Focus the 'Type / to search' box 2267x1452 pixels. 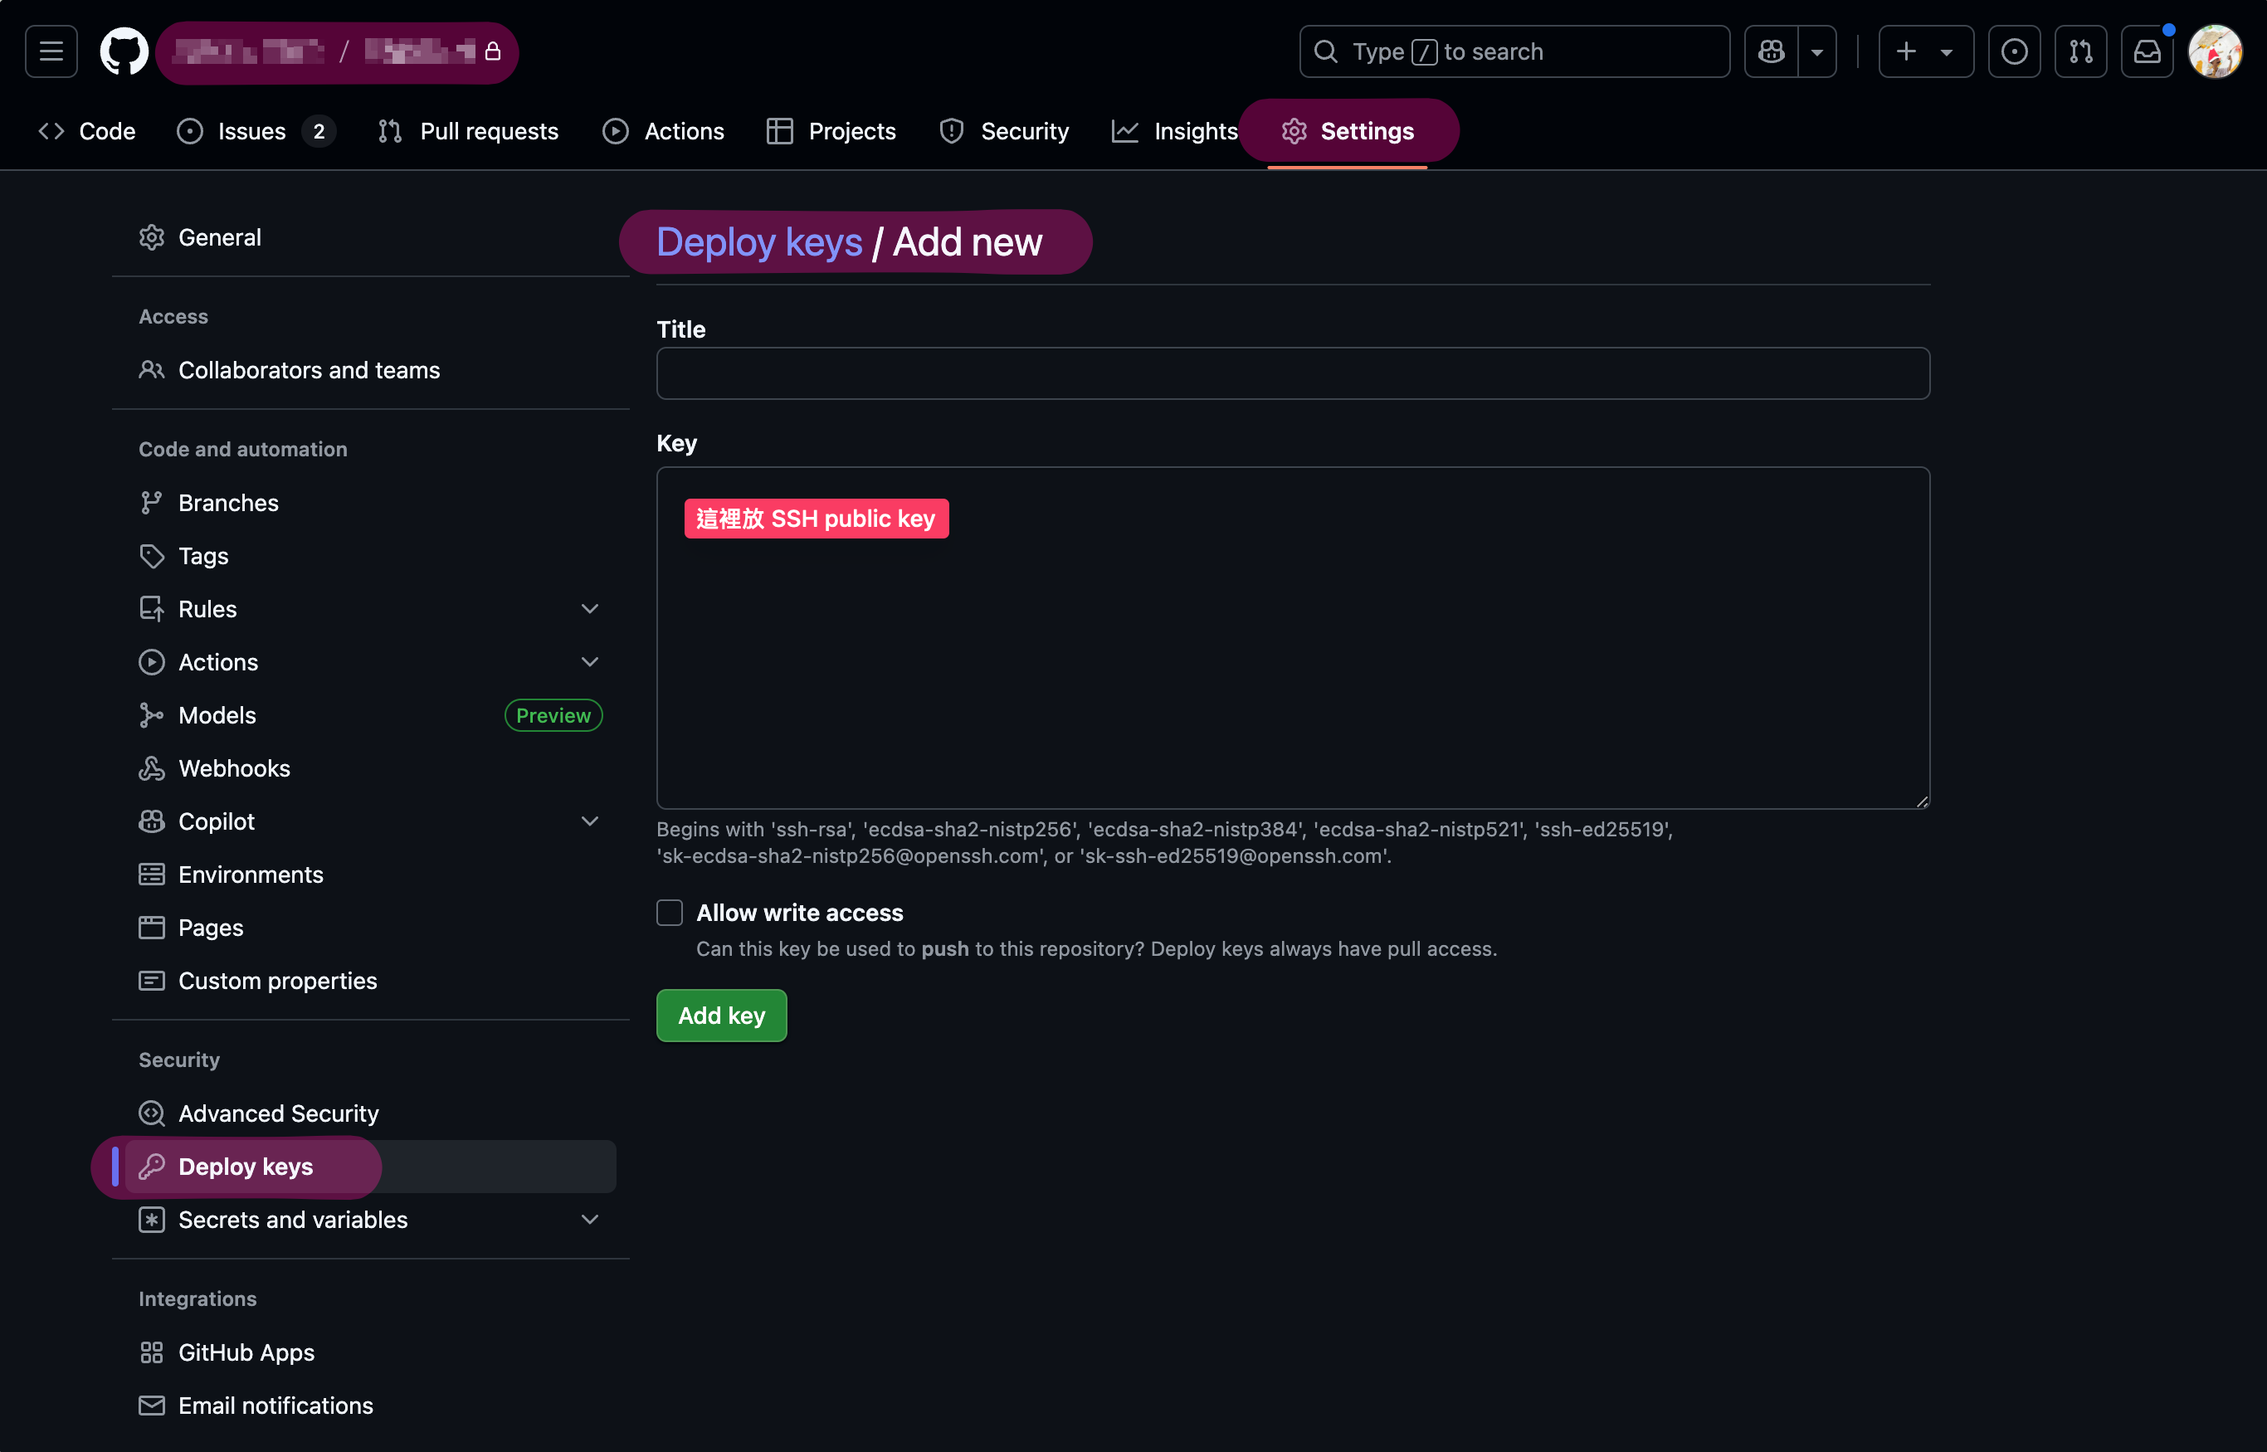tap(1514, 51)
